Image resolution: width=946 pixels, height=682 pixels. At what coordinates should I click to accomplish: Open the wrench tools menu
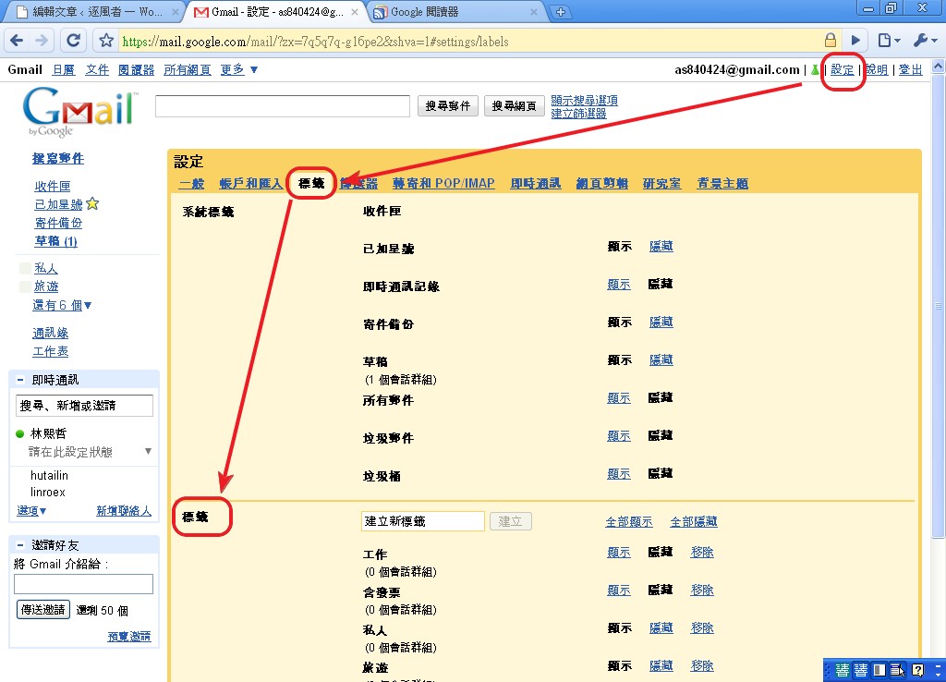click(924, 41)
